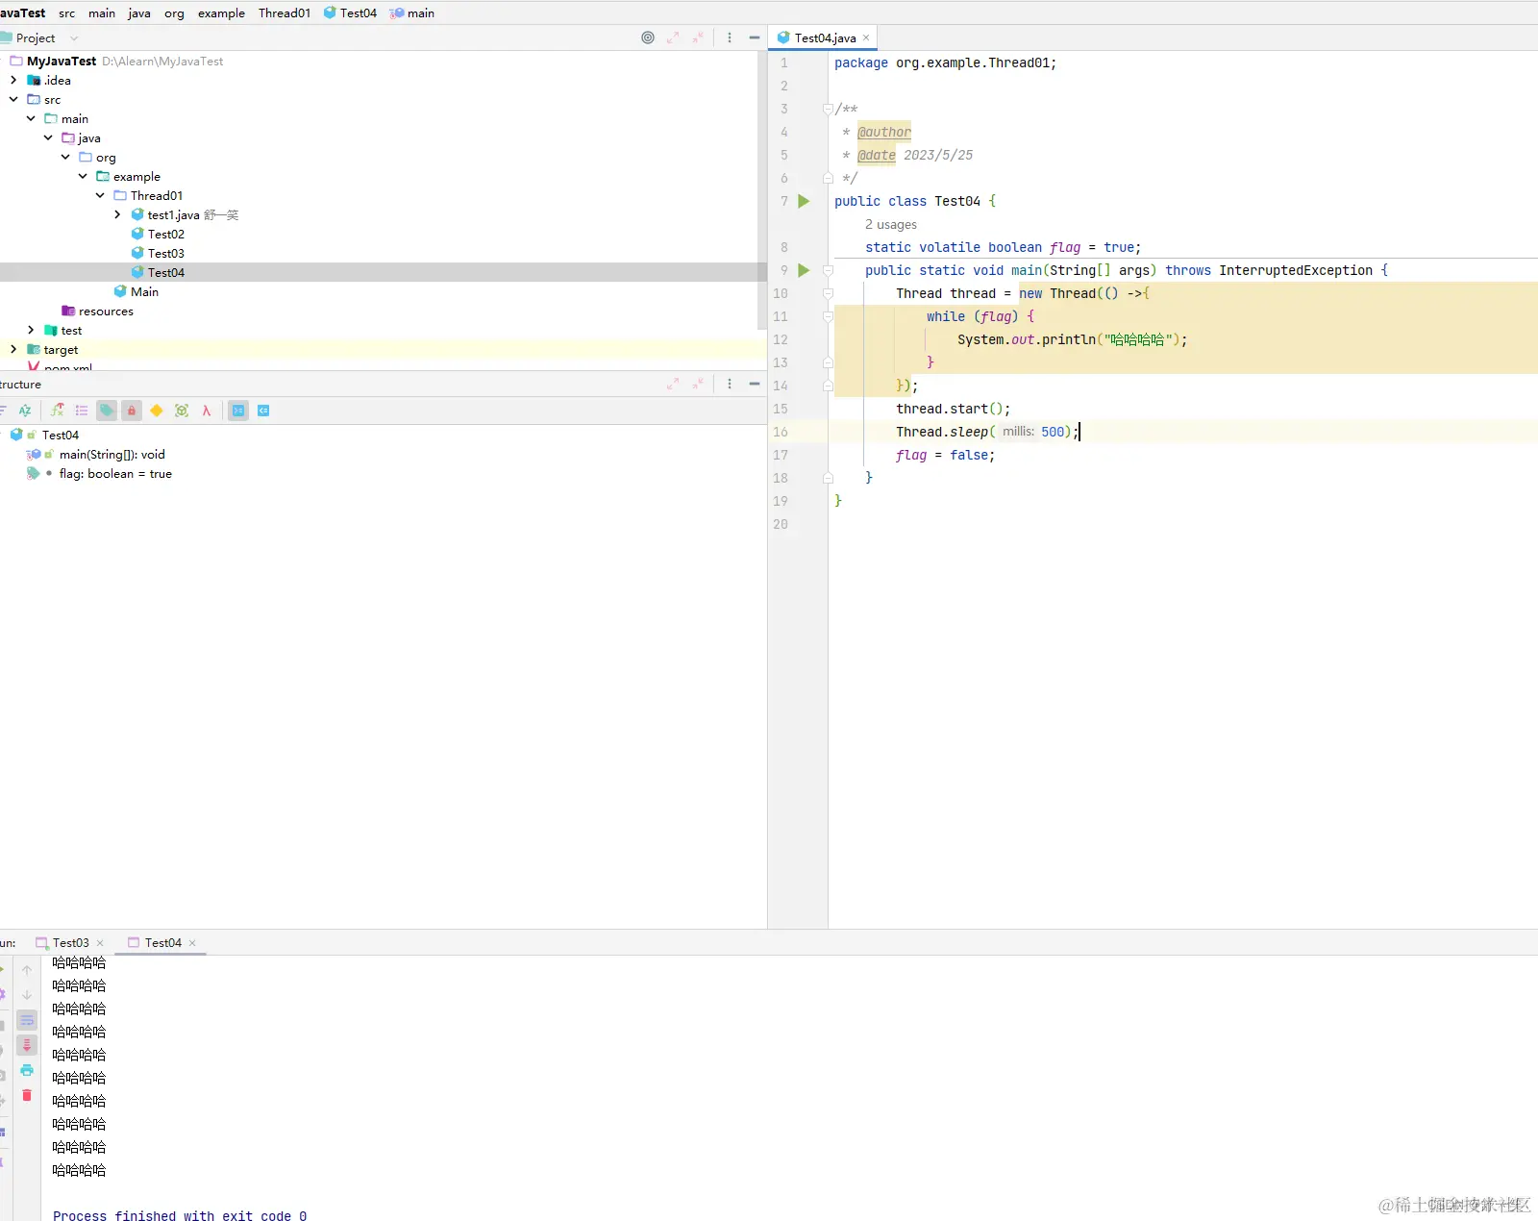Collapse the main folder chevron

(x=31, y=118)
